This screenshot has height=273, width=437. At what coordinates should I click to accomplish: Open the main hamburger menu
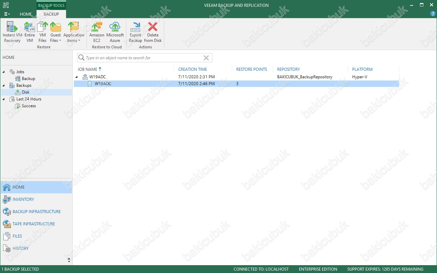pyautogui.click(x=7, y=14)
